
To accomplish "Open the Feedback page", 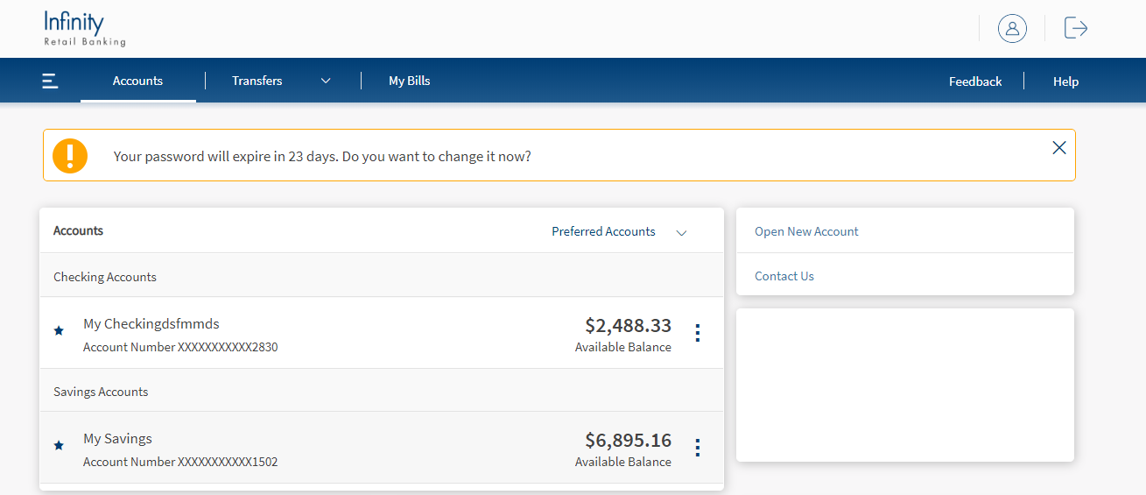I will [x=974, y=81].
